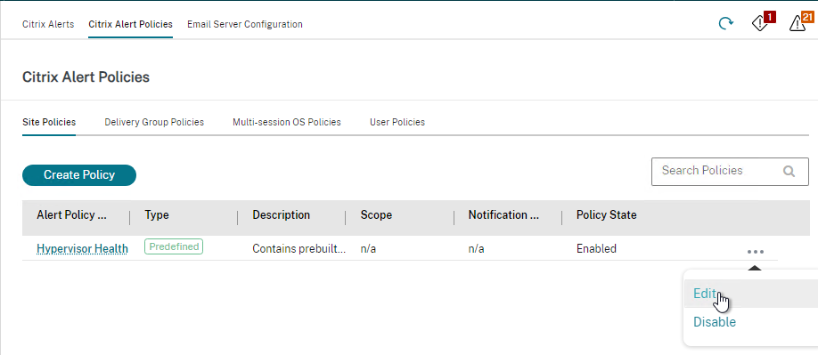Open the Multi-session OS Policies tab
Image resolution: width=818 pixels, height=355 pixels.
tap(287, 122)
